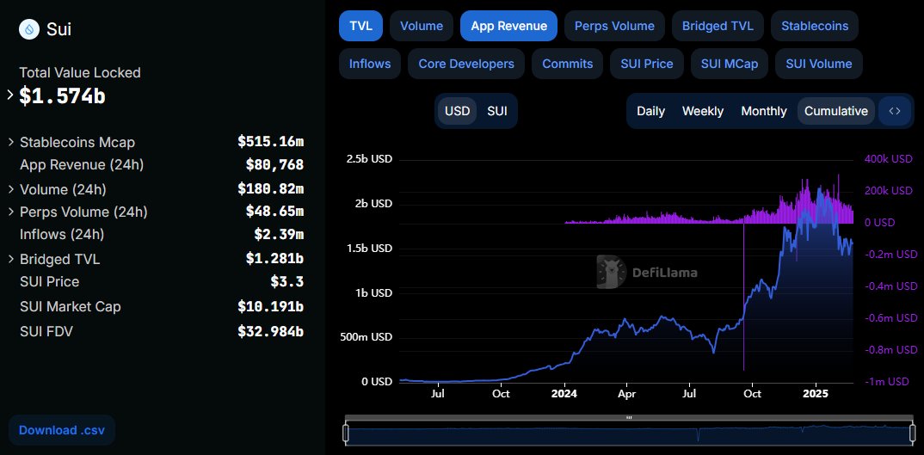The image size is (924, 455).
Task: Click the App Revenue (24h) label
Action: tap(82, 164)
